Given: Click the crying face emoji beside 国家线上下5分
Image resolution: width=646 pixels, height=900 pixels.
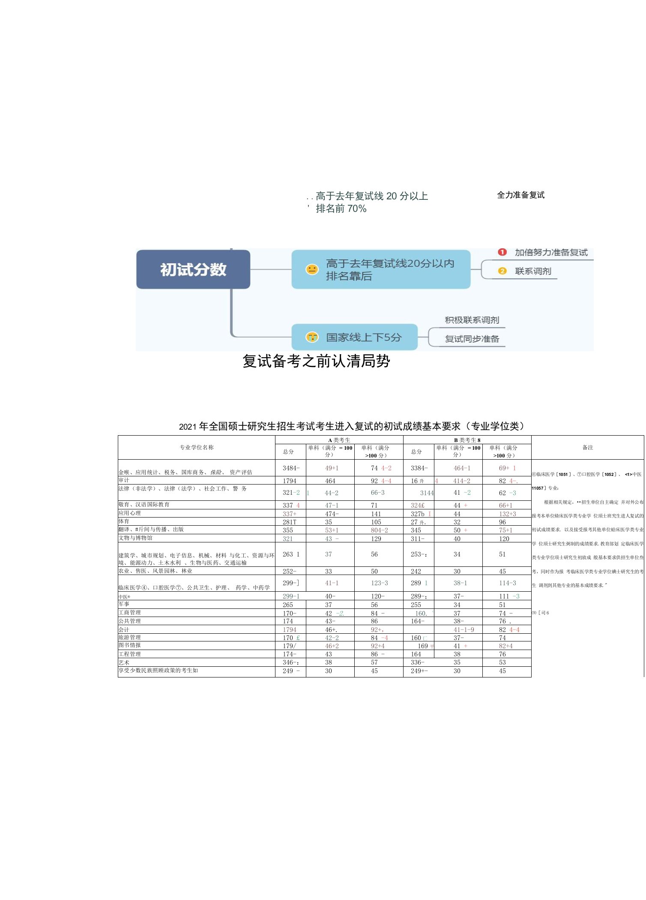Looking at the screenshot, I should pyautogui.click(x=312, y=337).
